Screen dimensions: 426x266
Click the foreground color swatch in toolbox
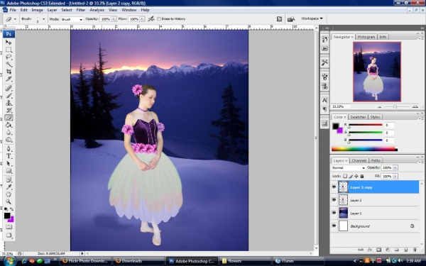click(7, 216)
